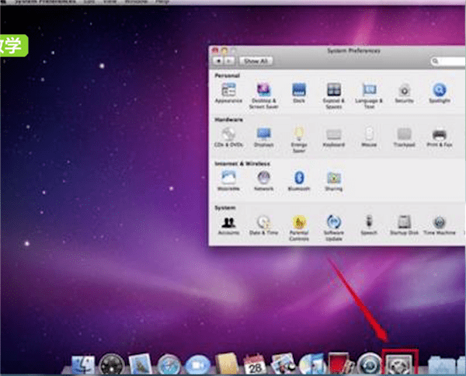Open Energy Saver preferences
This screenshot has height=376, width=466.
point(299,139)
